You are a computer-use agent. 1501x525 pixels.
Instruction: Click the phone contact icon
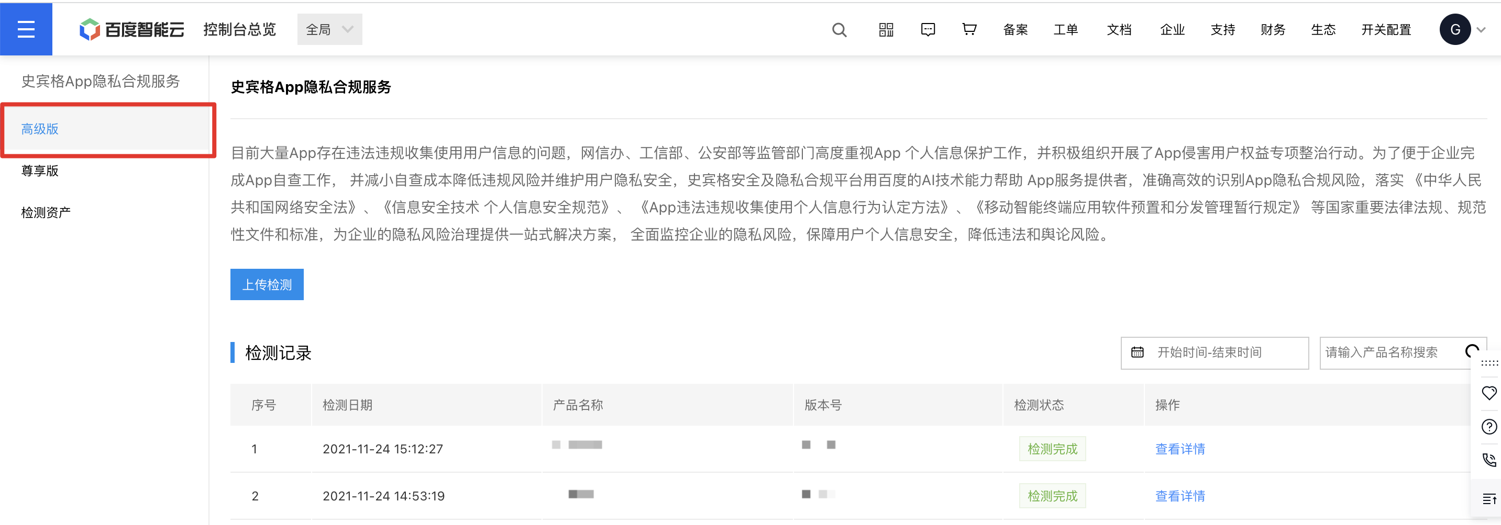pyautogui.click(x=1489, y=460)
